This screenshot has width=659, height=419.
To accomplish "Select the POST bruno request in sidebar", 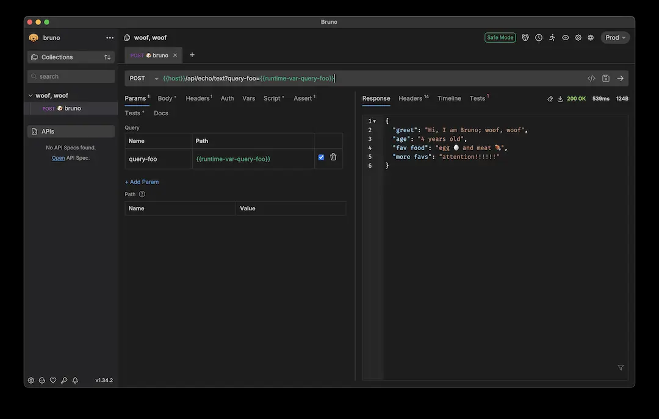I will (71, 109).
